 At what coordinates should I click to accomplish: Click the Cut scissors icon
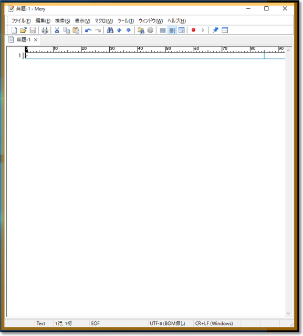(57, 30)
